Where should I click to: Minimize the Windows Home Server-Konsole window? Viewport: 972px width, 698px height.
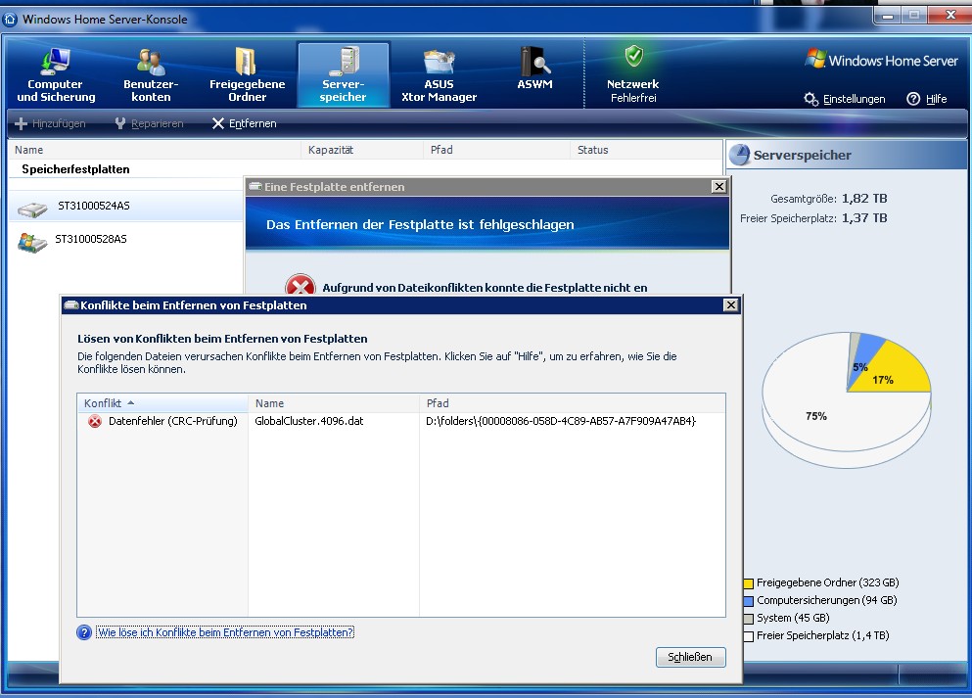tap(888, 16)
